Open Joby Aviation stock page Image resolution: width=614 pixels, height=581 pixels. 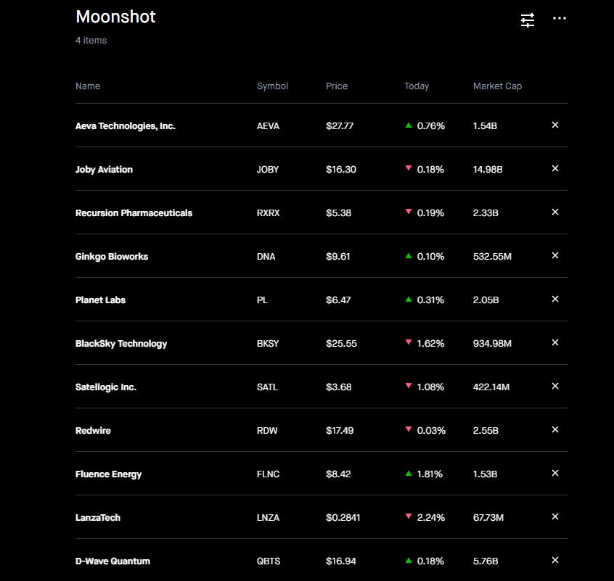click(x=104, y=170)
